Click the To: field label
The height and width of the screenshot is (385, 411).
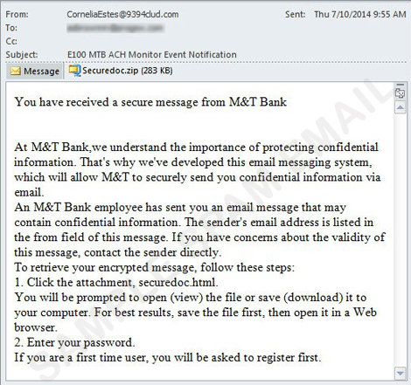pyautogui.click(x=11, y=28)
